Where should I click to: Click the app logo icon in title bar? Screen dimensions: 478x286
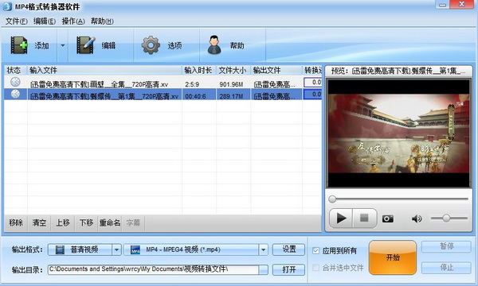point(7,6)
